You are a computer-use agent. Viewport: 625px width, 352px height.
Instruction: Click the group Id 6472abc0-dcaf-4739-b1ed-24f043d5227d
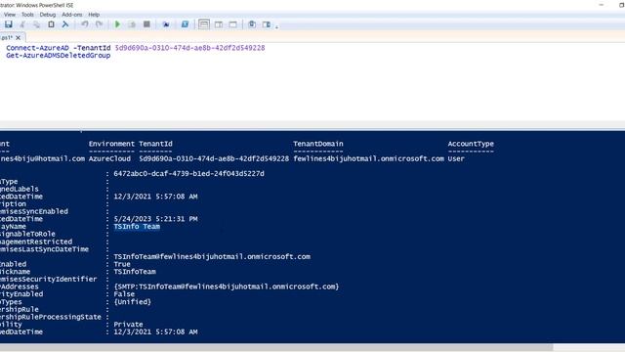pyautogui.click(x=188, y=174)
